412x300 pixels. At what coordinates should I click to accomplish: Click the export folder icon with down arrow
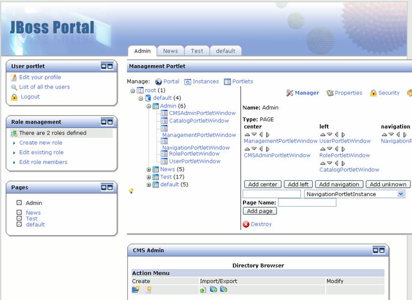click(x=223, y=289)
